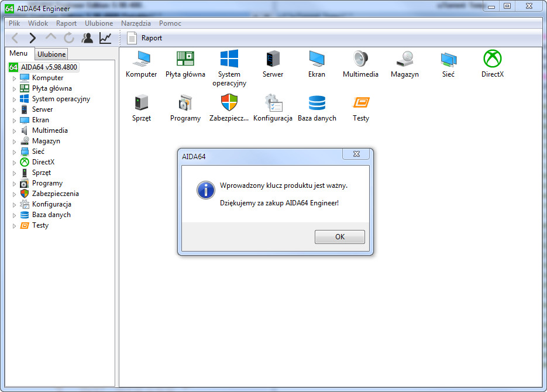Open the Pomoc menu
This screenshot has width=547, height=392.
pyautogui.click(x=170, y=23)
